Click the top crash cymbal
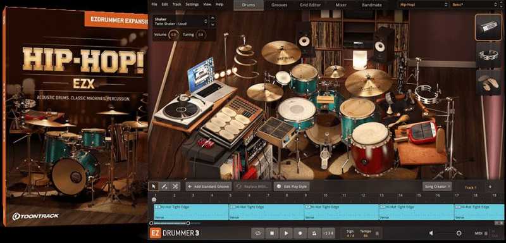 point(281,53)
